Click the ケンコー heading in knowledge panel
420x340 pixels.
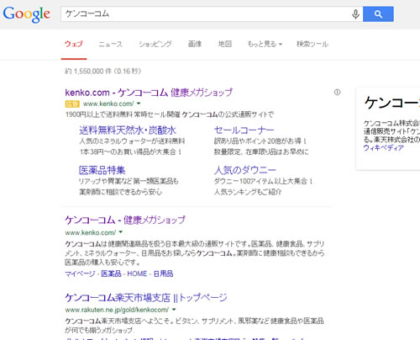pos(392,103)
